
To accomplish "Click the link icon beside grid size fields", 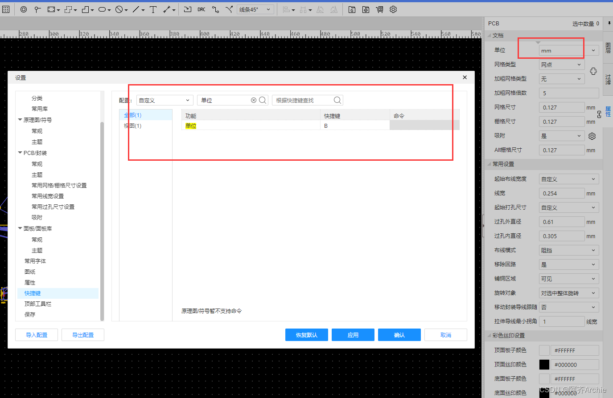I will point(599,114).
